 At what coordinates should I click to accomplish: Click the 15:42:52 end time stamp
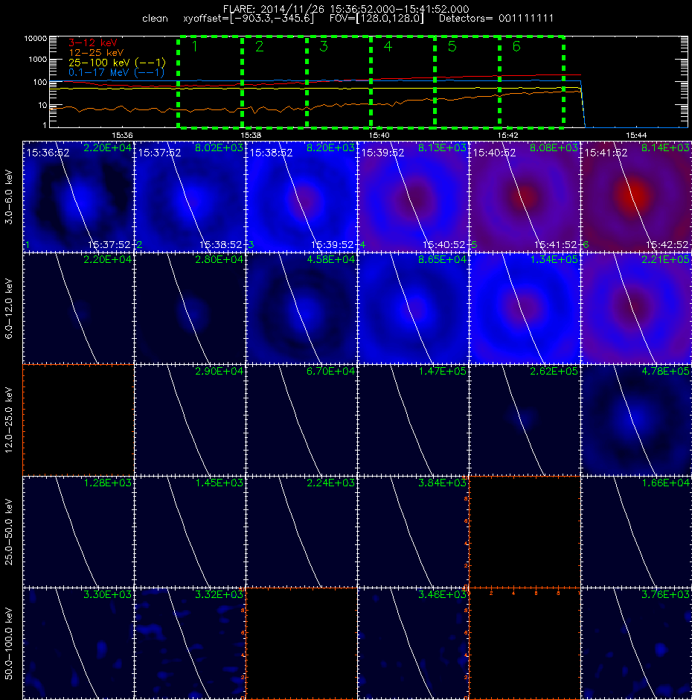667,245
